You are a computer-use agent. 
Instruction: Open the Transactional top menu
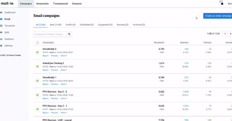pyautogui.click(x=60, y=4)
